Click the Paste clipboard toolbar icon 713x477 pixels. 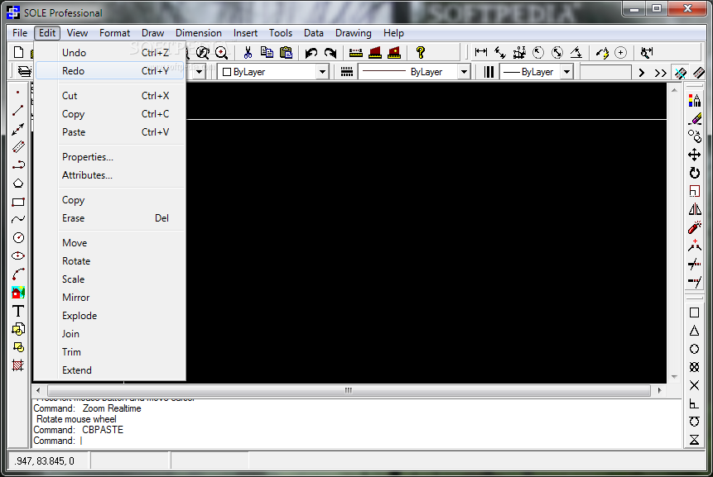[x=286, y=53]
